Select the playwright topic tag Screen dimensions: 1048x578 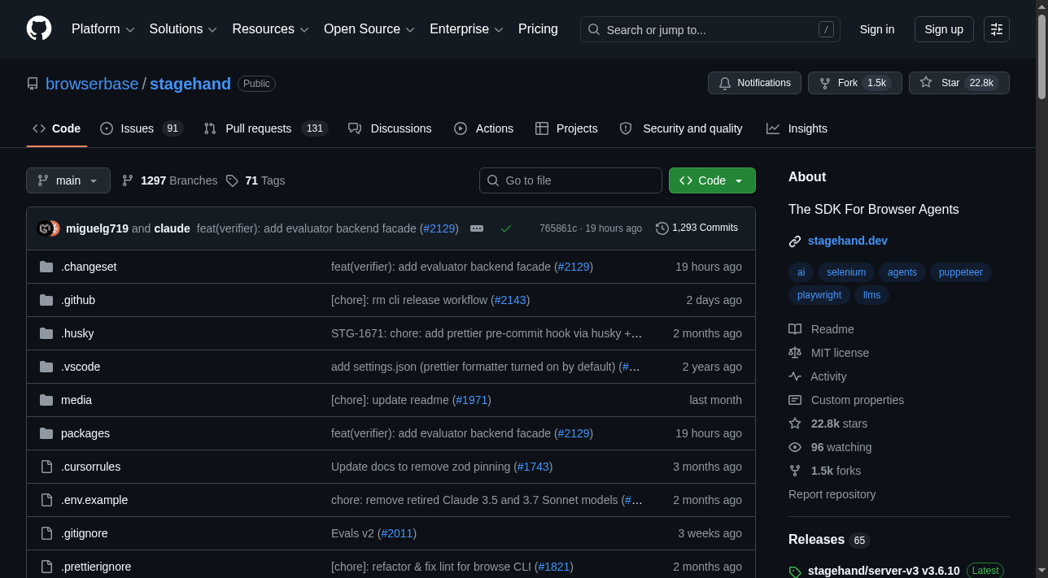(x=819, y=295)
